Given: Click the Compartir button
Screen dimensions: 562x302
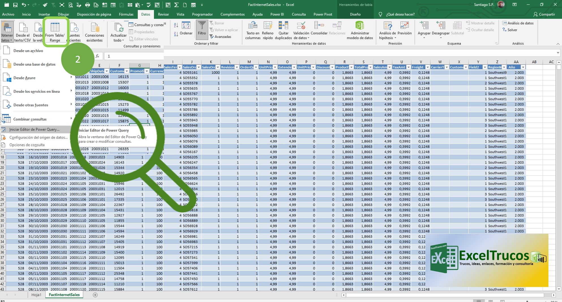Looking at the screenshot, I should coord(544,14).
